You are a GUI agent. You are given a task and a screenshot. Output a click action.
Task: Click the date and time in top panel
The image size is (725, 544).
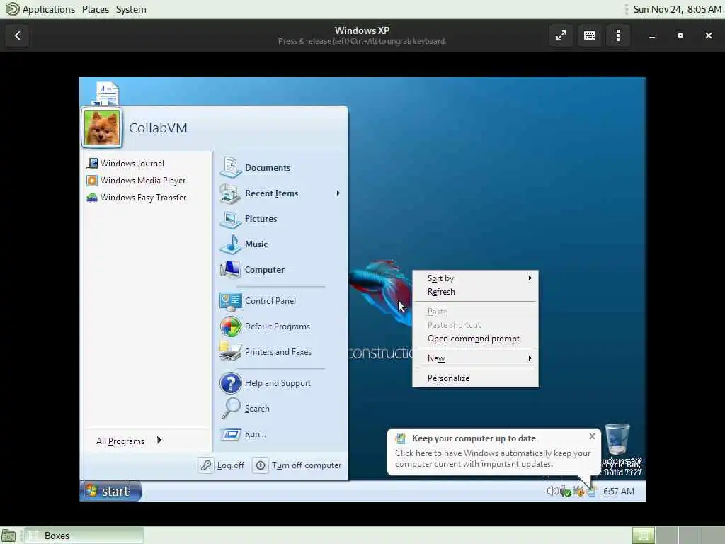pos(678,9)
